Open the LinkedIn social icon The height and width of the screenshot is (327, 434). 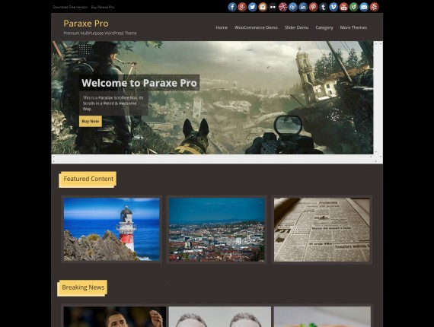pos(303,7)
